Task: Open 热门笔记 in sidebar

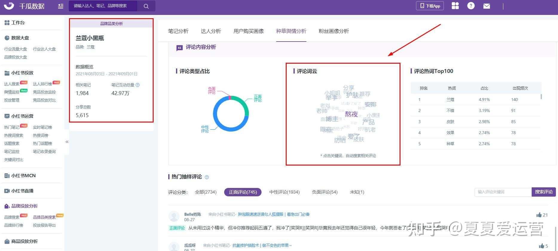Action: pyautogui.click(x=12, y=127)
